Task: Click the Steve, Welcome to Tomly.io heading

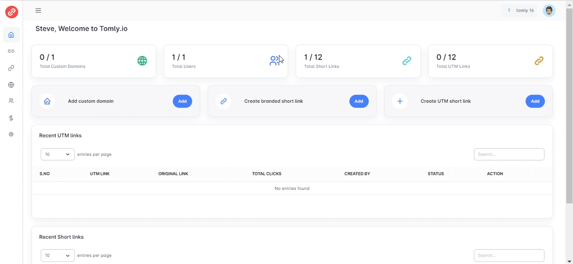Action: tap(82, 29)
